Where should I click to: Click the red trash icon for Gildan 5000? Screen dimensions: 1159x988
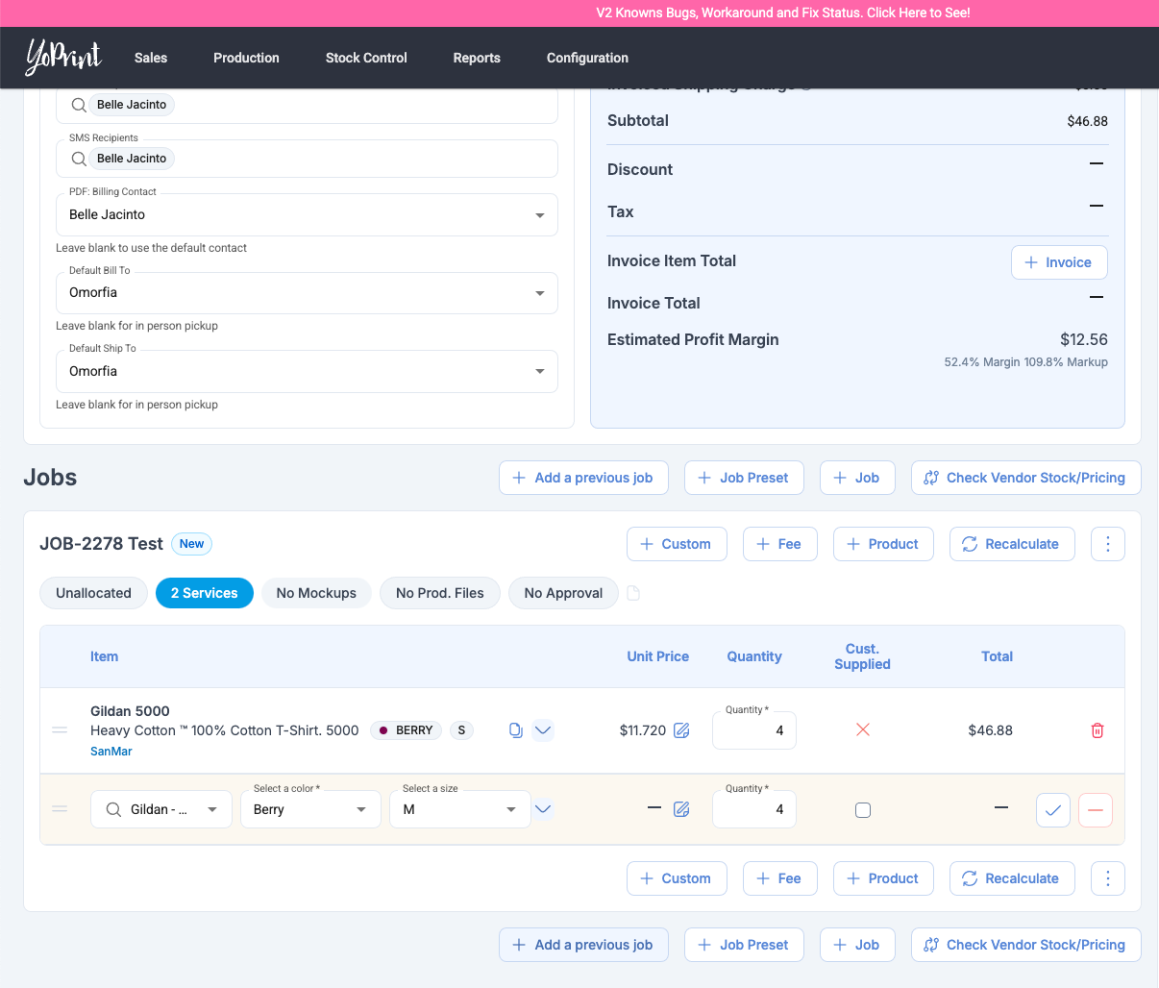(1097, 730)
